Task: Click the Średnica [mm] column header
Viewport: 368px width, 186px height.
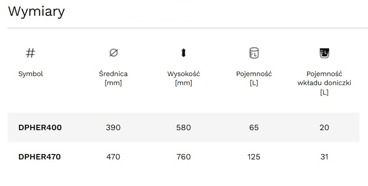Action: (113, 78)
